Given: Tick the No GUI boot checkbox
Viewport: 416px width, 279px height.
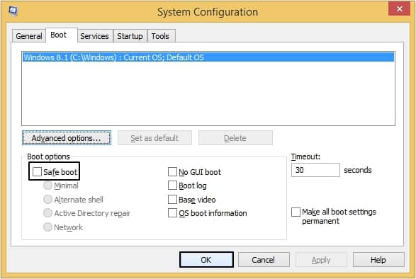Looking at the screenshot, I should point(172,171).
